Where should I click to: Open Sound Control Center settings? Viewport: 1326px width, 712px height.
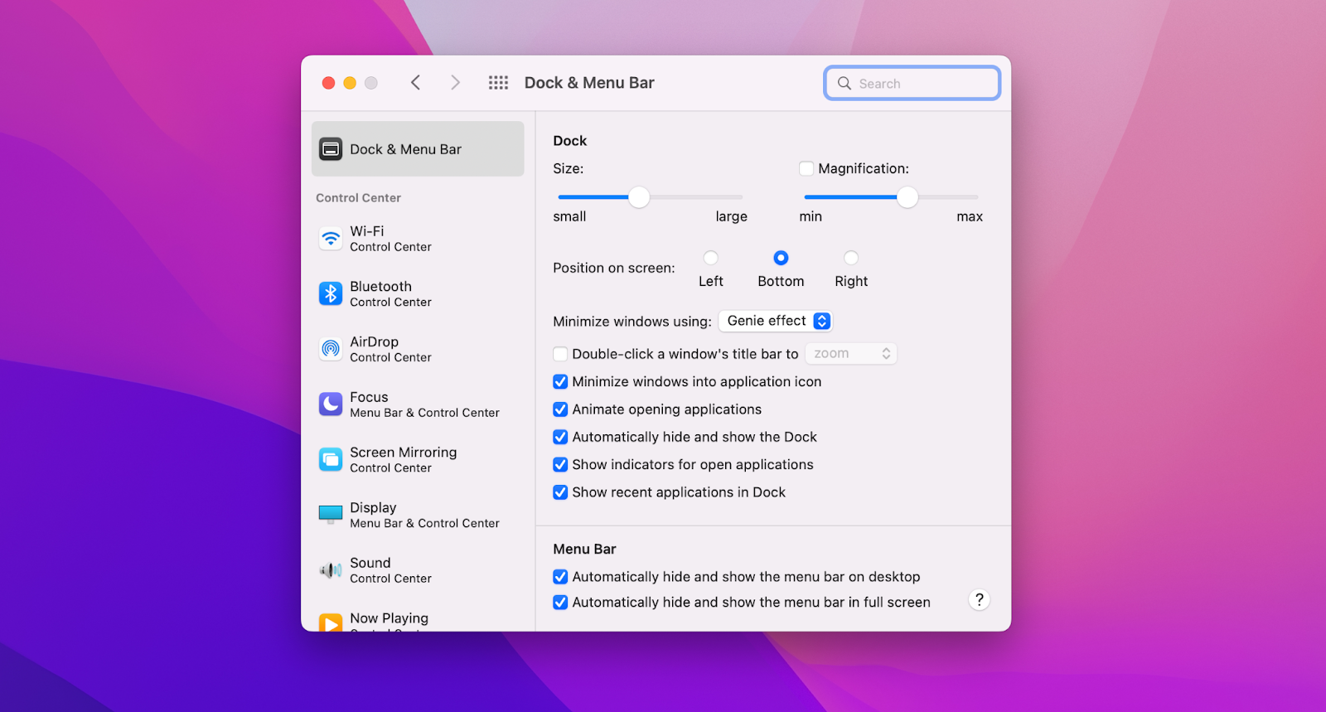418,570
